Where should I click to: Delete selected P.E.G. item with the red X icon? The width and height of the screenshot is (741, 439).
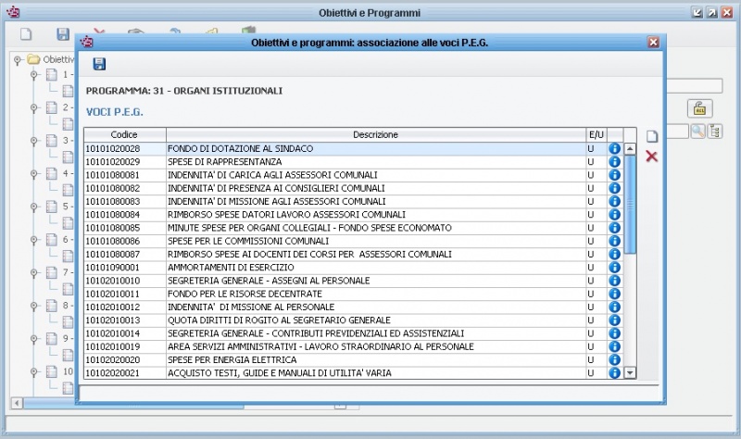pyautogui.click(x=652, y=157)
